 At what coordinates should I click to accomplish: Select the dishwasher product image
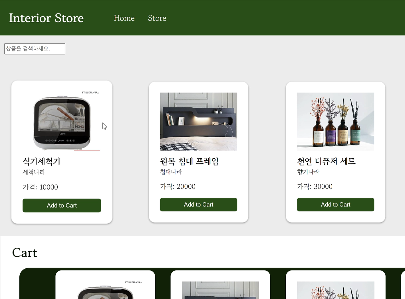pos(62,122)
